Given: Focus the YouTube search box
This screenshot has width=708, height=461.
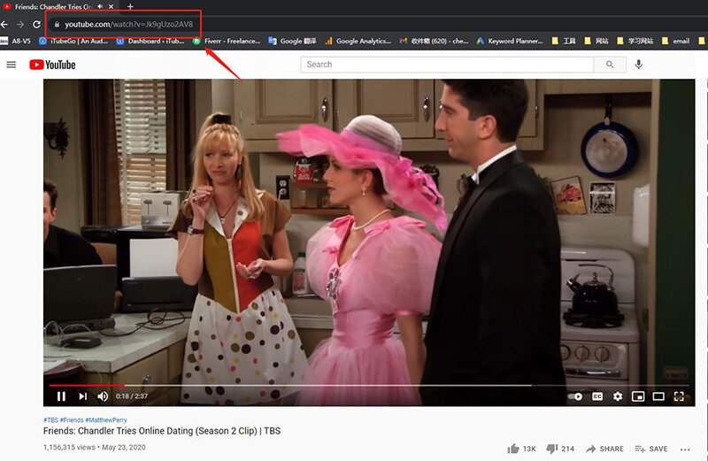Looking at the screenshot, I should [447, 65].
